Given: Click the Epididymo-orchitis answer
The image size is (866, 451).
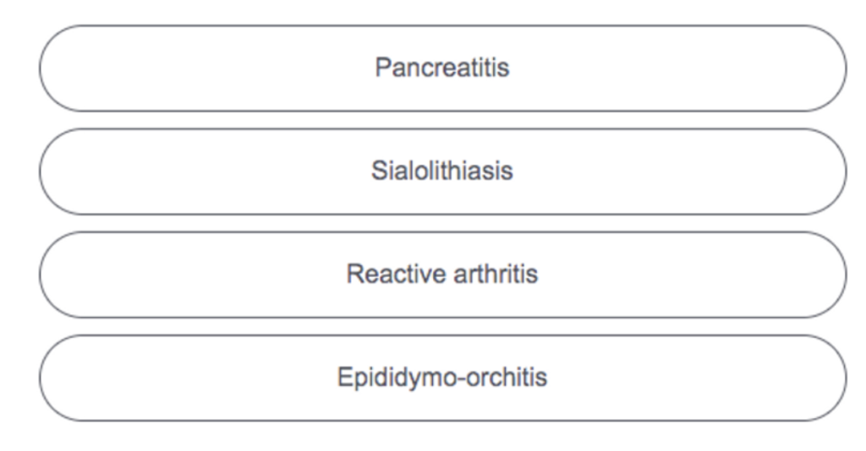Looking at the screenshot, I should point(442,378).
